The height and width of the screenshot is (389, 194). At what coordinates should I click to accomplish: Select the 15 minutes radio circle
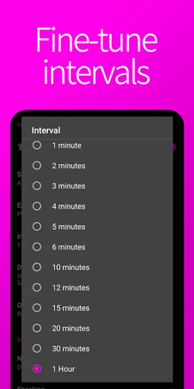(37, 308)
